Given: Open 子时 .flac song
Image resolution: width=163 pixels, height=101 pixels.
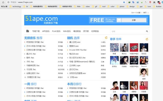Looking at the screenshot, I should point(30,62).
